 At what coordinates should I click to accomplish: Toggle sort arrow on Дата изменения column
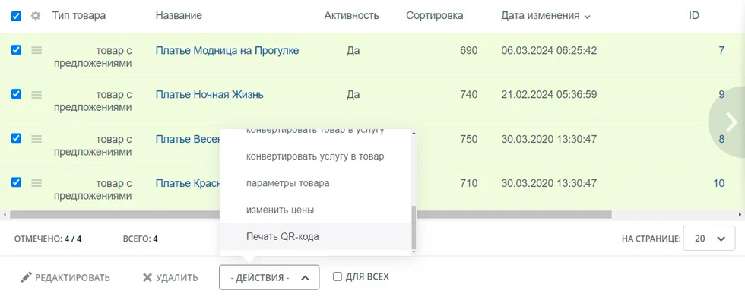(587, 17)
